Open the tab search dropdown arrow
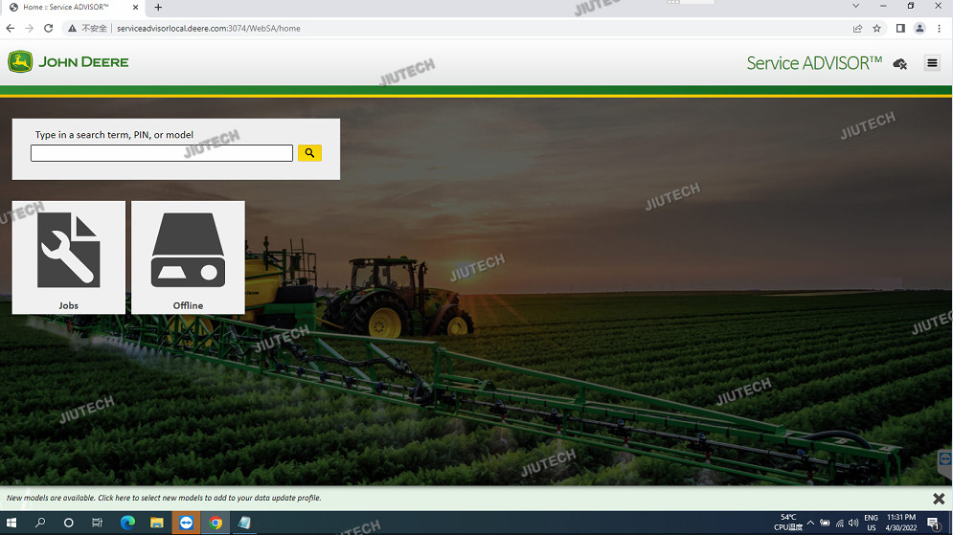953x535 pixels. click(x=855, y=6)
